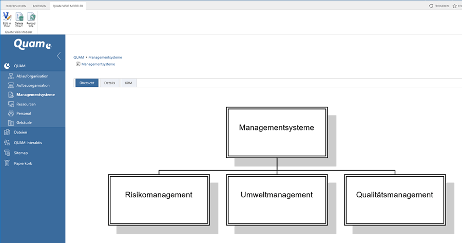Screen dimensions: 462x243
Task: Click the QUAM Interaktiv sidebar icon
Action: point(7,143)
